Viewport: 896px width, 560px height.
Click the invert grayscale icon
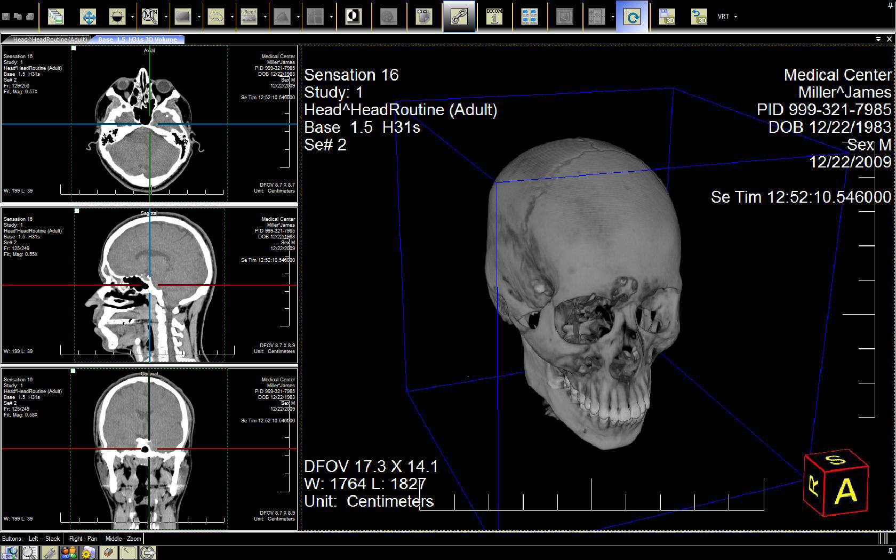click(353, 17)
